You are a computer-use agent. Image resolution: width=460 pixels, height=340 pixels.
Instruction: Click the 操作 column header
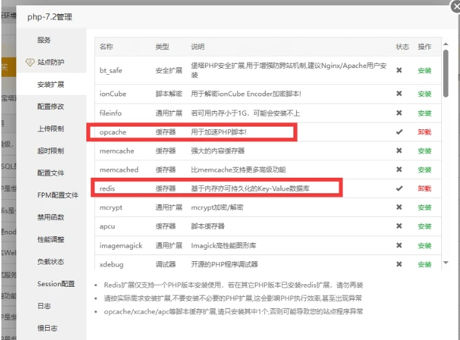pos(424,46)
